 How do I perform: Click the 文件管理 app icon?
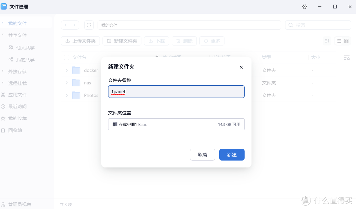[4, 6]
